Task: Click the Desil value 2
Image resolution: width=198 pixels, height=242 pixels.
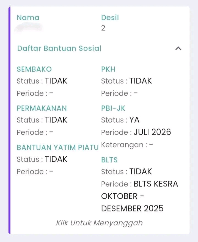Action: click(103, 28)
